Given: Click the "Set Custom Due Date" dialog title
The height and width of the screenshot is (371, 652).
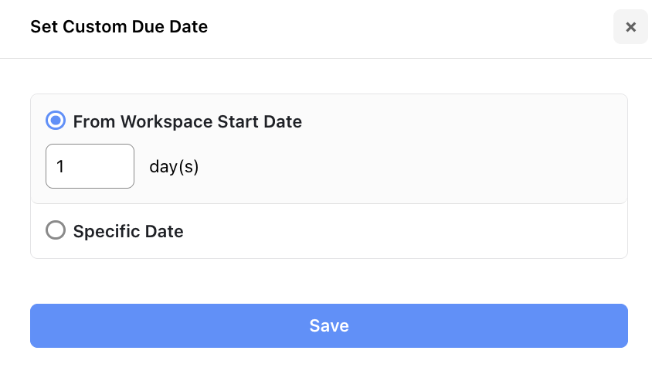Looking at the screenshot, I should point(119,27).
